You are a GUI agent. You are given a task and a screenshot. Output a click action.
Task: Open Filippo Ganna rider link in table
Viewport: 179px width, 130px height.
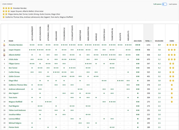14,63
